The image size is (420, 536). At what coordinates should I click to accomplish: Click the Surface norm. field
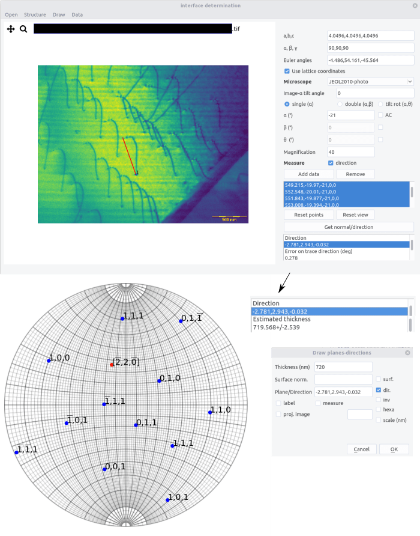[x=343, y=379]
